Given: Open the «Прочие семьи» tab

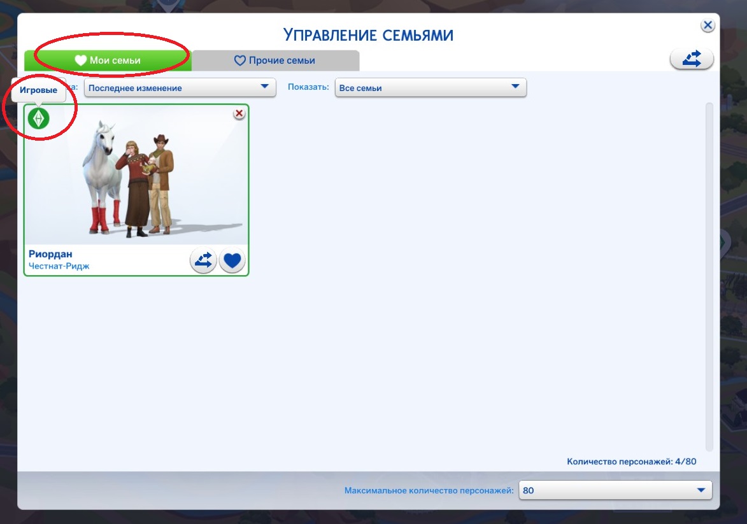Looking at the screenshot, I should pyautogui.click(x=275, y=60).
